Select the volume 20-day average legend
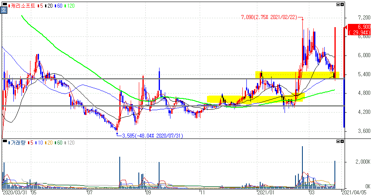371x196 pixels. coord(48,143)
